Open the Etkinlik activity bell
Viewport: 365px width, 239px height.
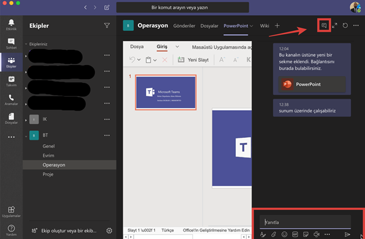pos(11,25)
